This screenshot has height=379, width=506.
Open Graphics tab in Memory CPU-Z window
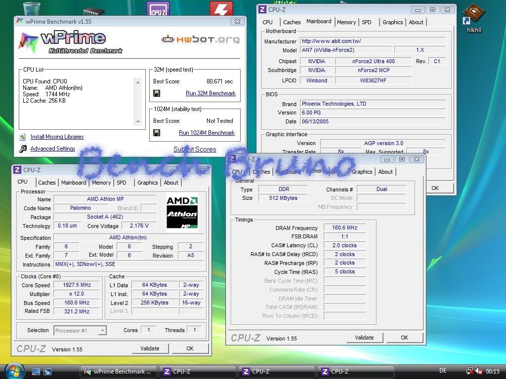point(362,172)
